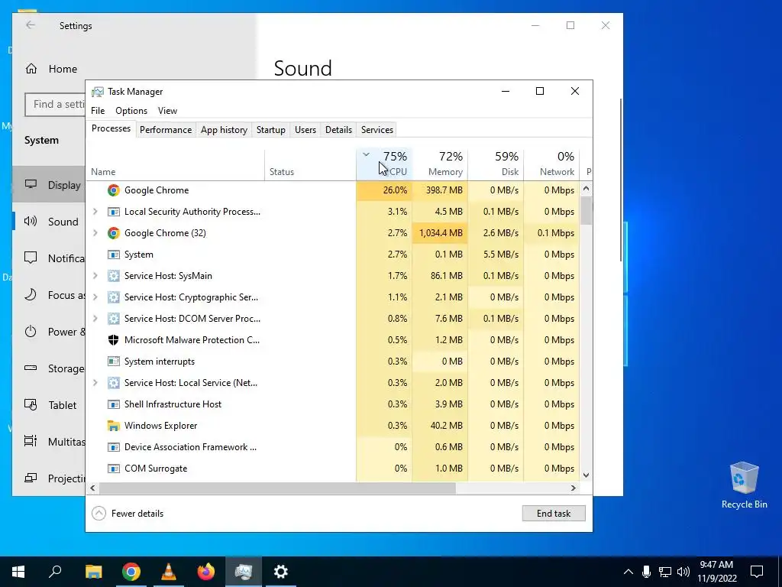
Task: Click the Local Security Authority Process icon
Action: pyautogui.click(x=114, y=212)
